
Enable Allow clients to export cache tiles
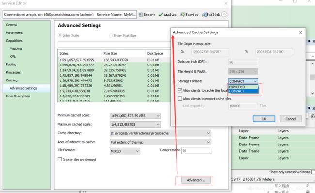tap(180, 99)
